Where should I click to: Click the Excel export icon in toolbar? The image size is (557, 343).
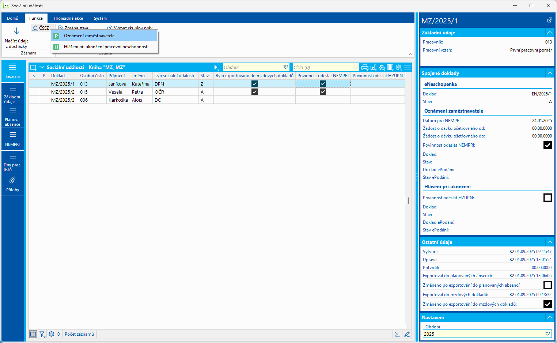coord(399,67)
